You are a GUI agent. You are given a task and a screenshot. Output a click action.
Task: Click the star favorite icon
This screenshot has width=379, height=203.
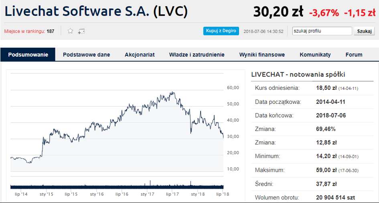(70, 31)
